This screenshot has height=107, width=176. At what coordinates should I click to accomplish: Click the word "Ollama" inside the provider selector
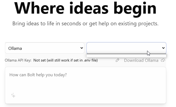(x=15, y=48)
